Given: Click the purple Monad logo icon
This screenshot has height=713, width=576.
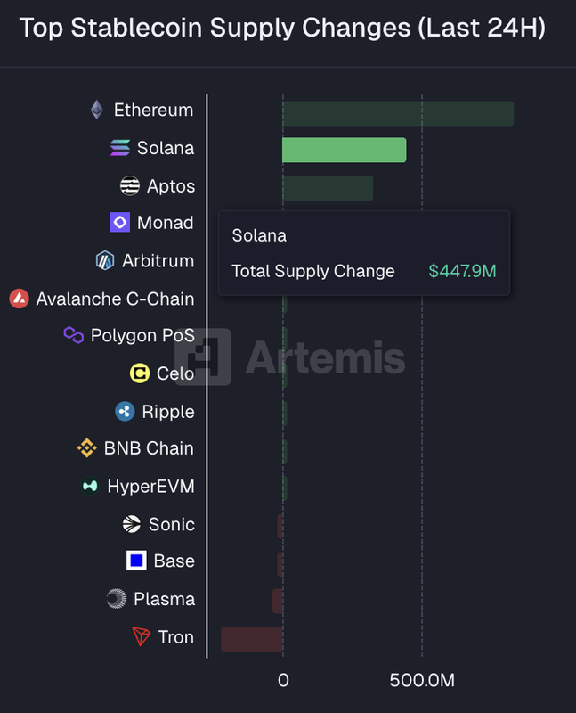Looking at the screenshot, I should click(x=119, y=223).
